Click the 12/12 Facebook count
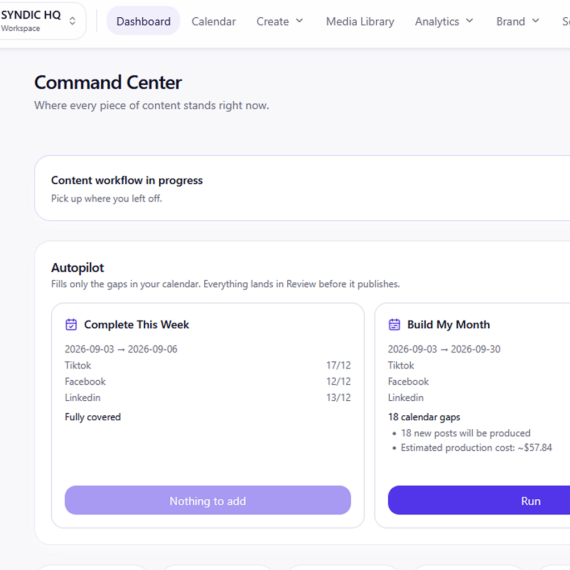Image resolution: width=570 pixels, height=570 pixels. (x=338, y=381)
